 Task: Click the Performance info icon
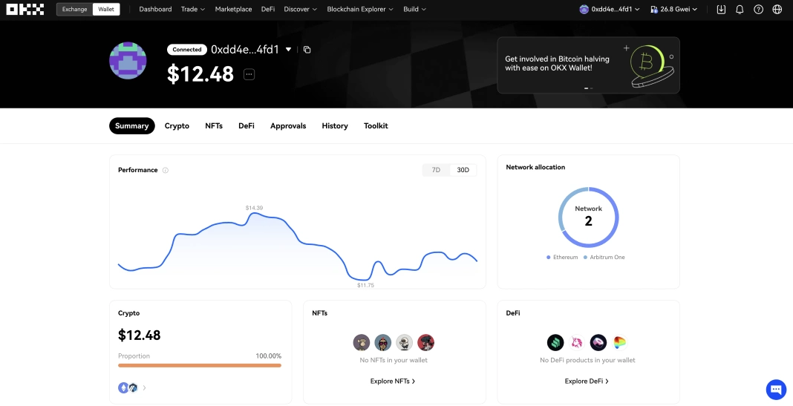pyautogui.click(x=166, y=171)
